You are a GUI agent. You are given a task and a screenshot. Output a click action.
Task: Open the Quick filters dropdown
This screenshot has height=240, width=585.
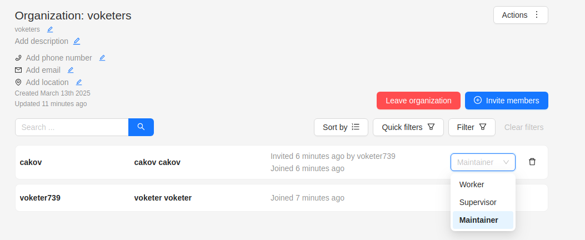[408, 127]
